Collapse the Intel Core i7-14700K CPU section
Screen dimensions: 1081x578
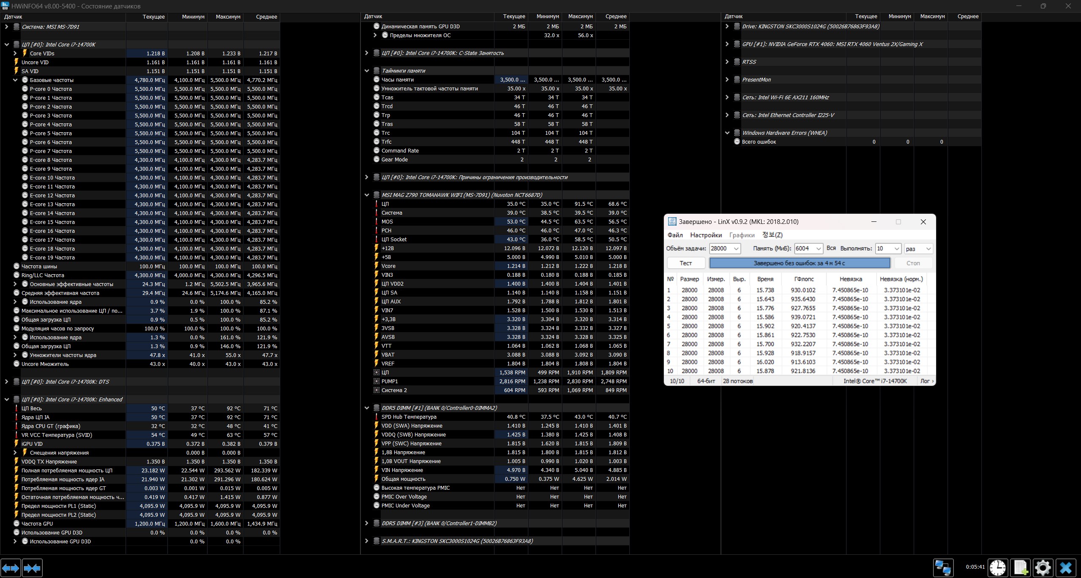pos(7,44)
